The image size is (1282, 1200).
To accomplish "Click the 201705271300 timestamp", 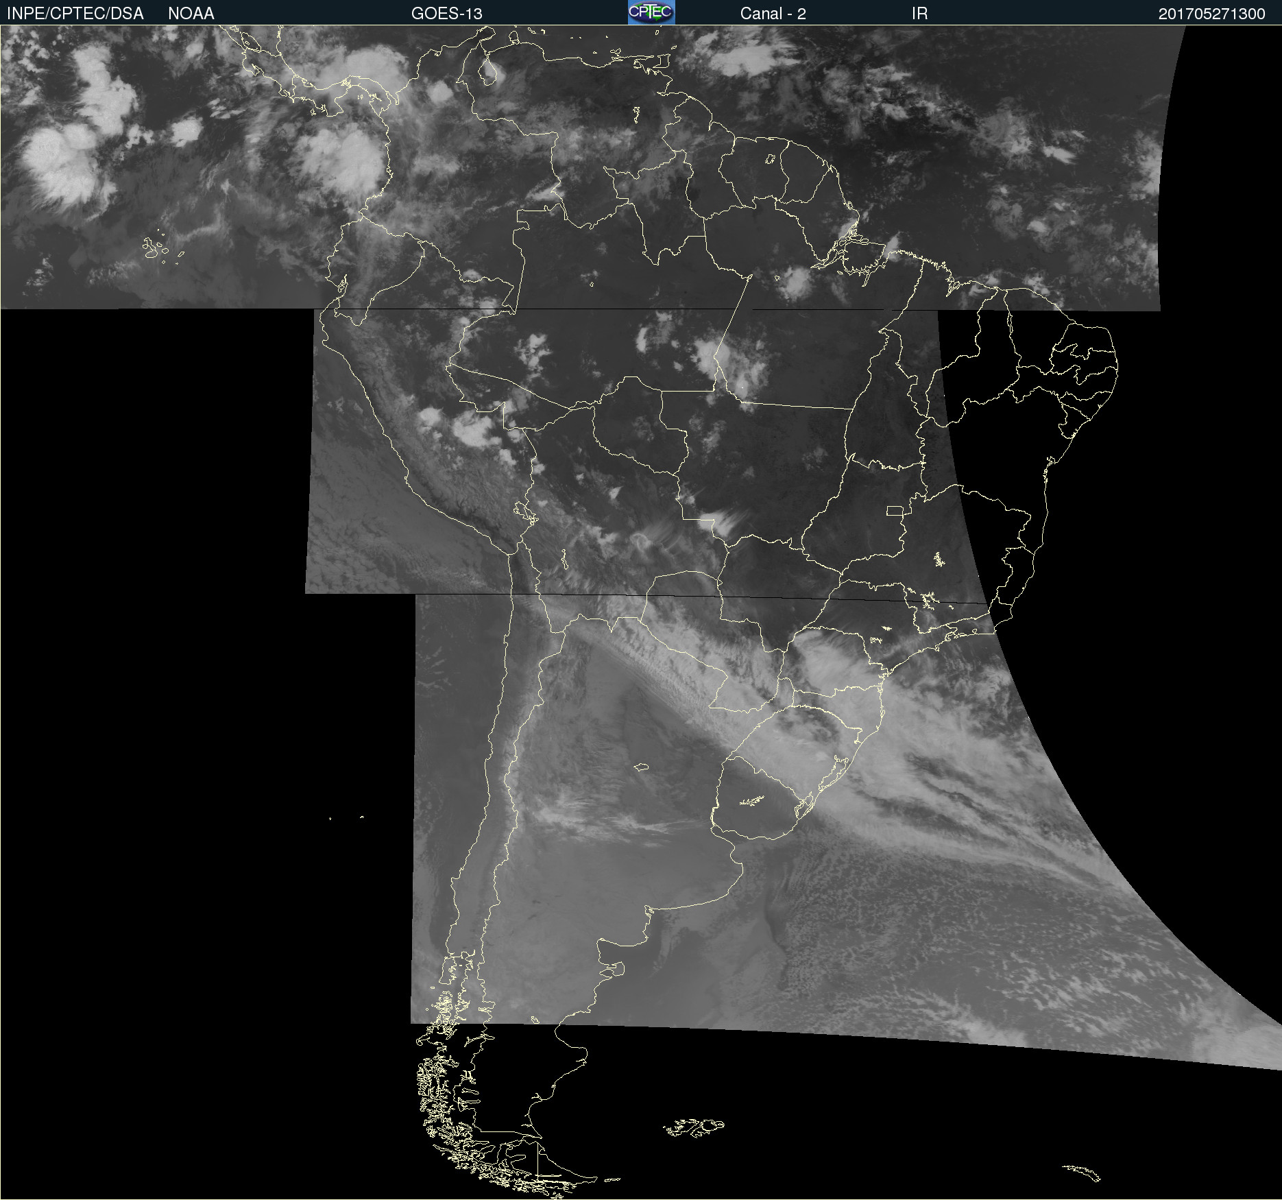I will (1211, 14).
